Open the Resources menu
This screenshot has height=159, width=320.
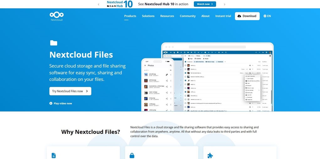click(167, 16)
